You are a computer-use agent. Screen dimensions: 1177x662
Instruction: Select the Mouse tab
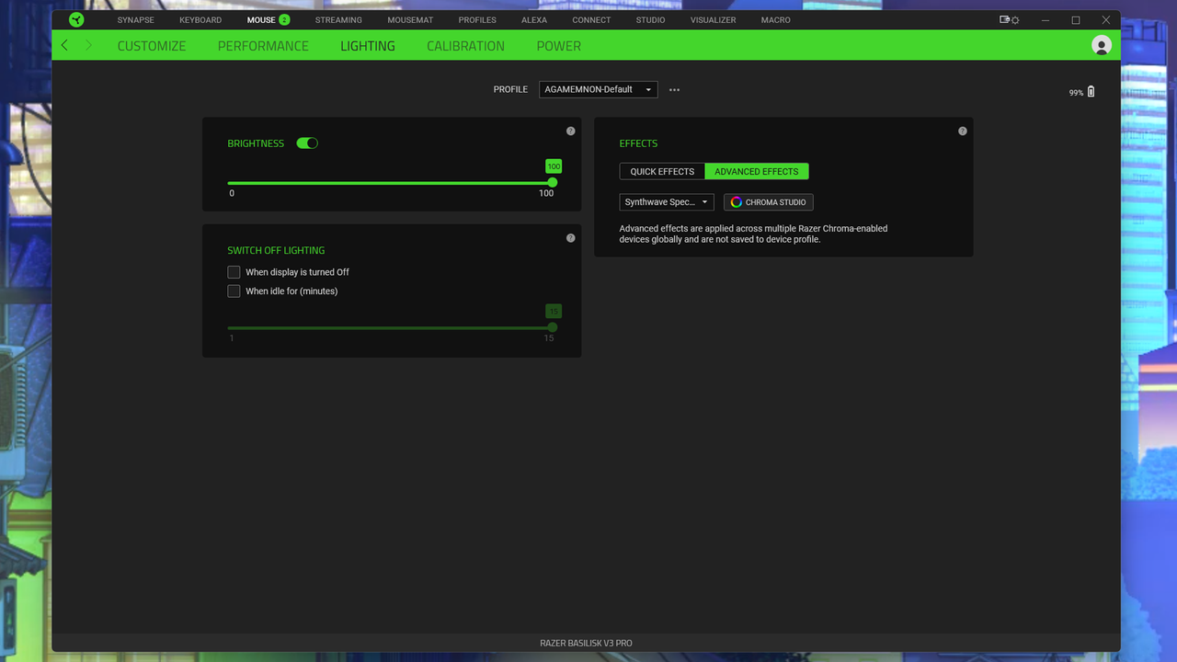[261, 19]
